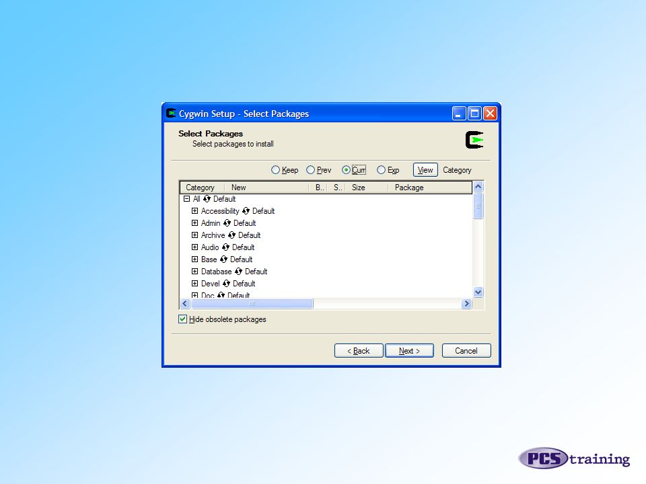This screenshot has height=484, width=646.
Task: Click the cycle icon on Admin row
Action: point(227,223)
